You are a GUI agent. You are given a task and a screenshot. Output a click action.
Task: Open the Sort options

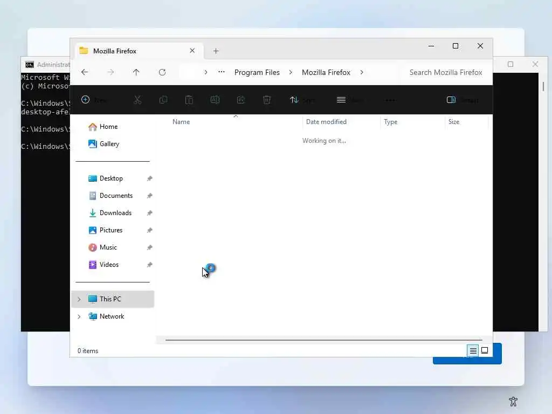coord(302,100)
